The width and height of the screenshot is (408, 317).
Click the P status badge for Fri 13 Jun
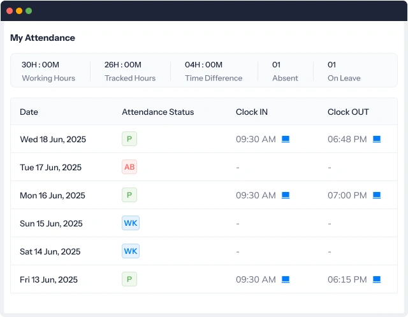click(129, 279)
